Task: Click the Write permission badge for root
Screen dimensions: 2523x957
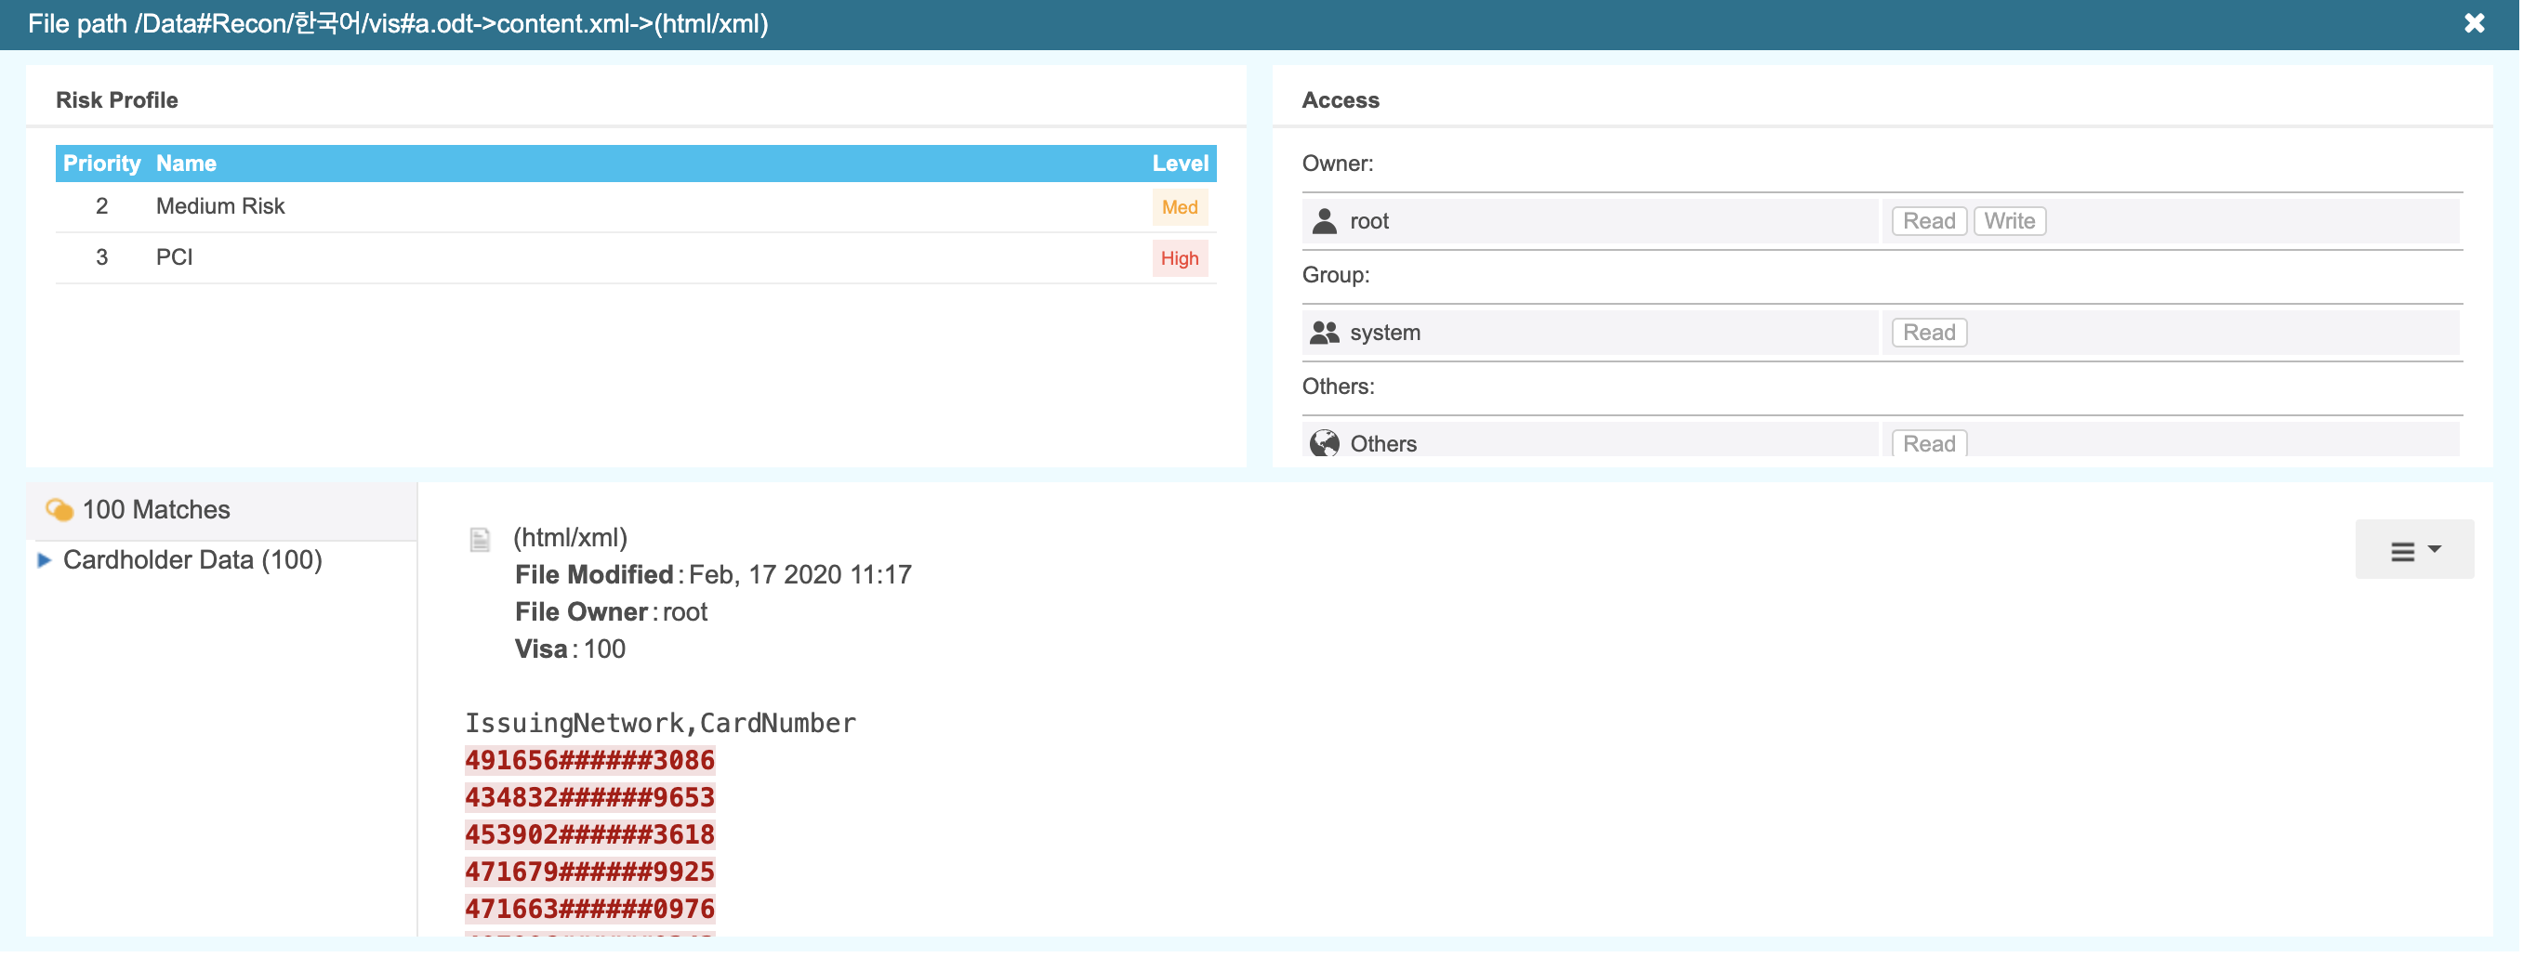Action: pos(2009,221)
